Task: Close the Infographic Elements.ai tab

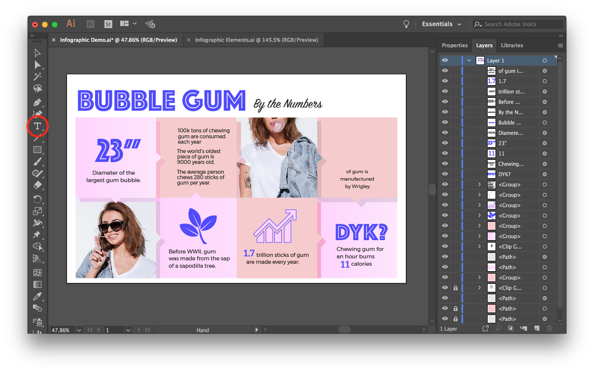Action: click(189, 40)
